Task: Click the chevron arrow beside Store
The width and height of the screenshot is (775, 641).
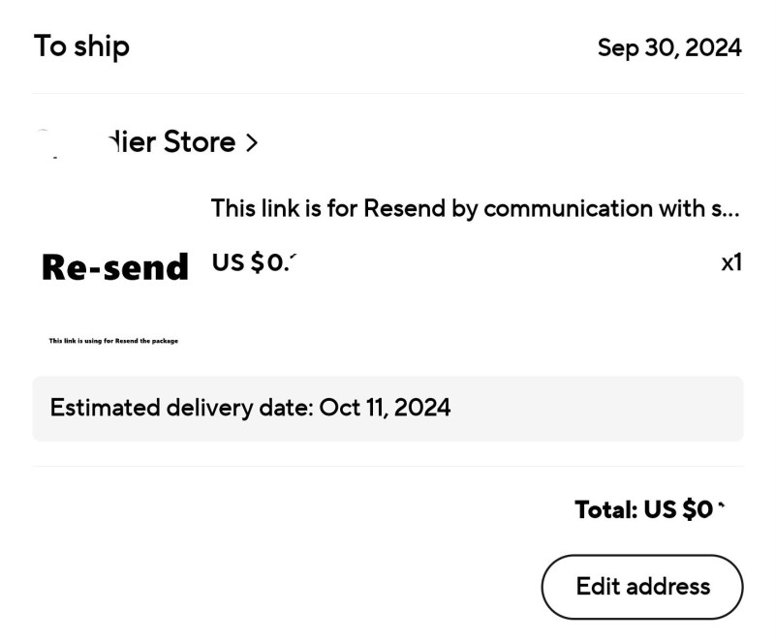Action: [x=252, y=143]
